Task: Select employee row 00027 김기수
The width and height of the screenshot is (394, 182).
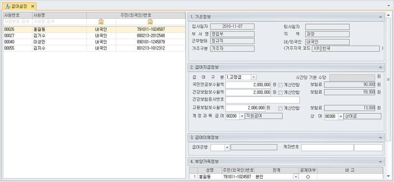Action: click(94, 36)
